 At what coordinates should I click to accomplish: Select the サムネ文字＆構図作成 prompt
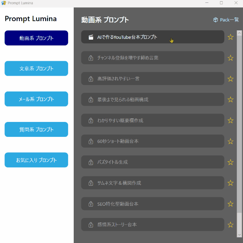153,183
